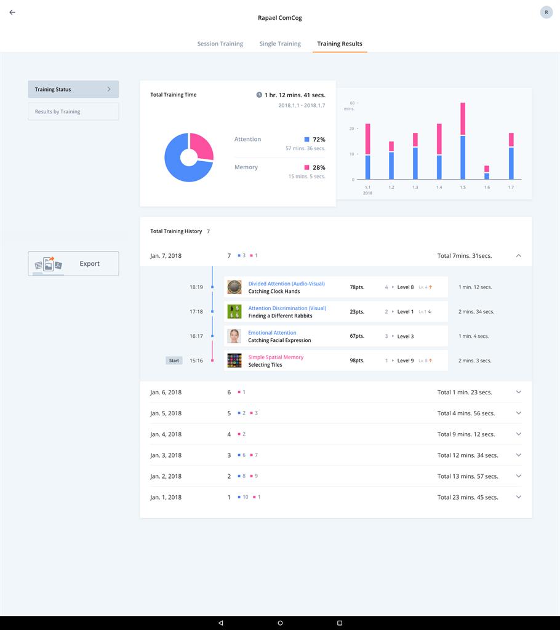560x630 pixels.
Task: Click the Finding a Different Rabbits icon
Action: click(234, 312)
